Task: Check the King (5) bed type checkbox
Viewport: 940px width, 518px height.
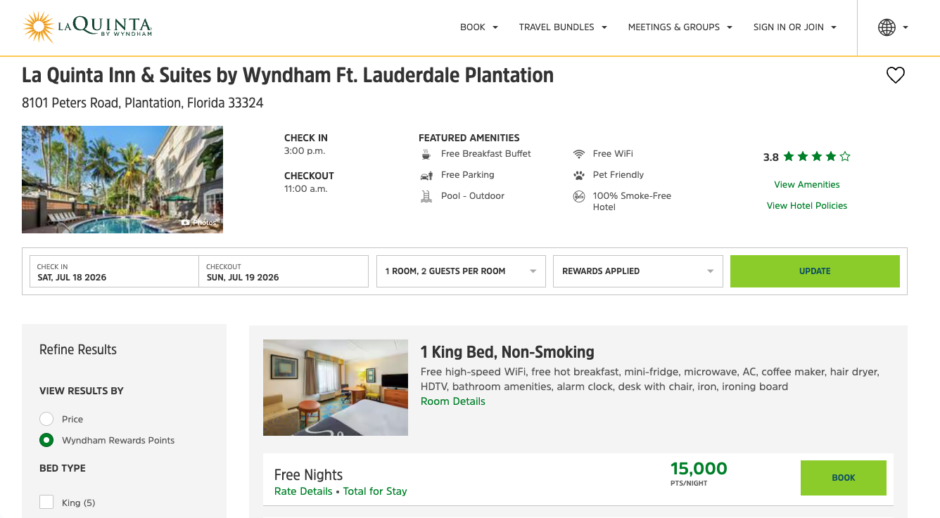Action: [46, 502]
